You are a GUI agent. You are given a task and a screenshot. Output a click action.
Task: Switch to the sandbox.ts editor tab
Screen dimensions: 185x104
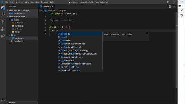pos(47,7)
